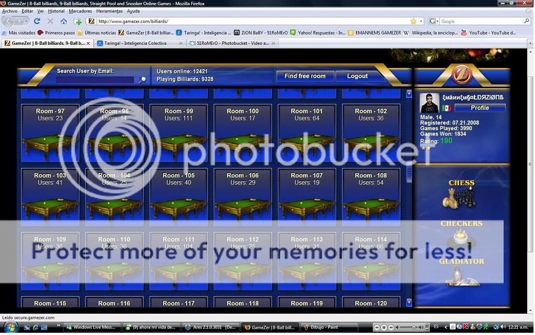
Task: Open the Más visitados bookmark
Action: (19, 33)
